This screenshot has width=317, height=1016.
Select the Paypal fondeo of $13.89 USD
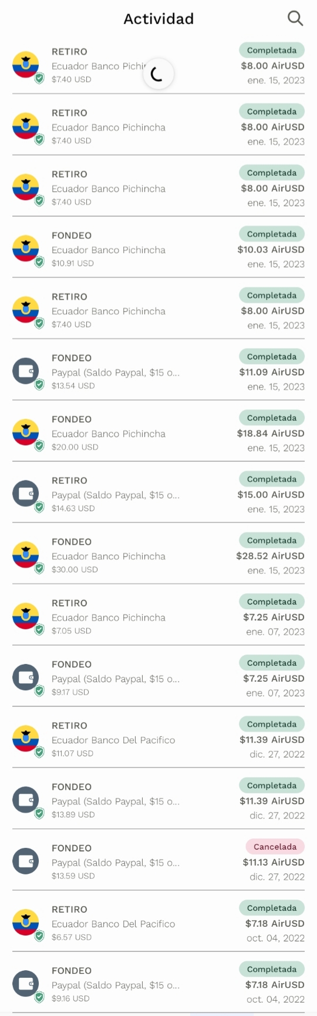(x=158, y=800)
